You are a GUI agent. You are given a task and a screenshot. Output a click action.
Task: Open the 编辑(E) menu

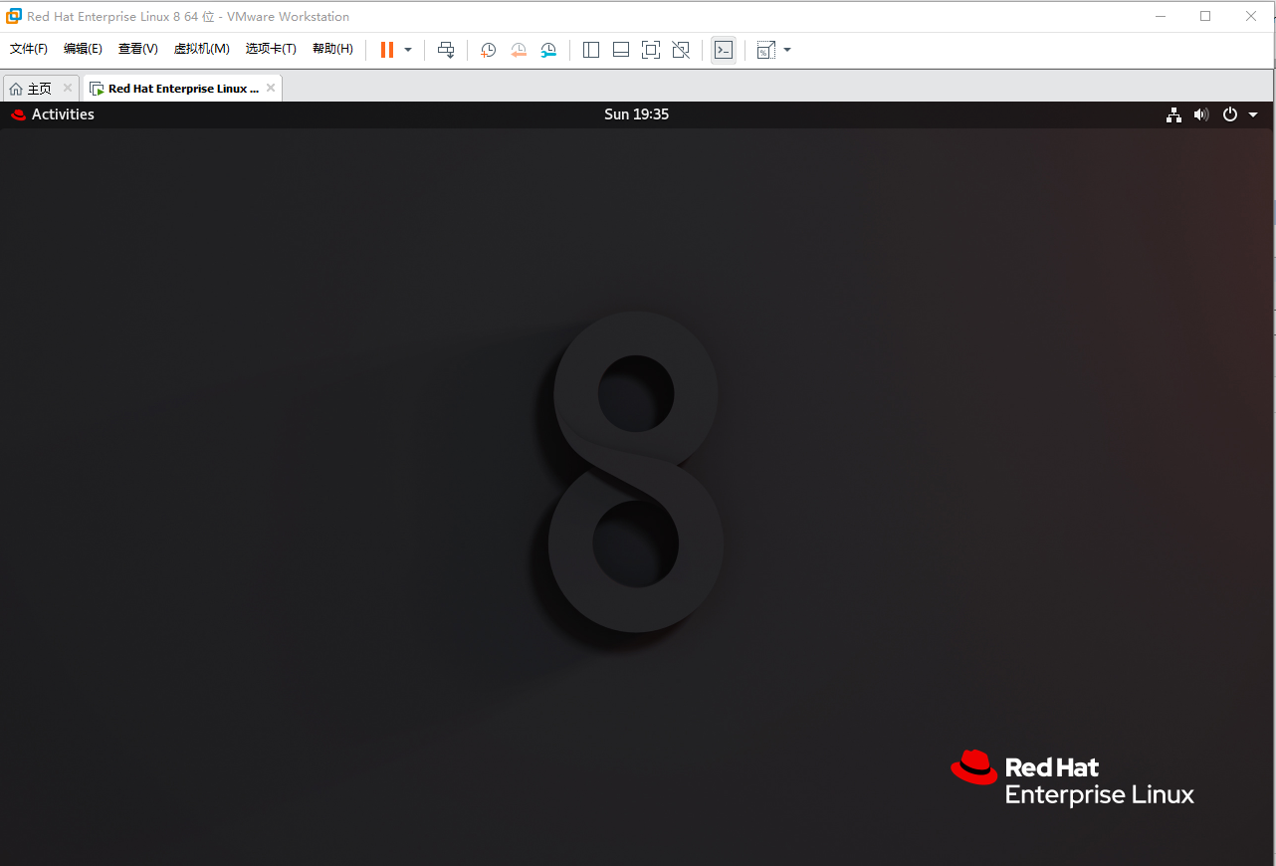click(83, 49)
